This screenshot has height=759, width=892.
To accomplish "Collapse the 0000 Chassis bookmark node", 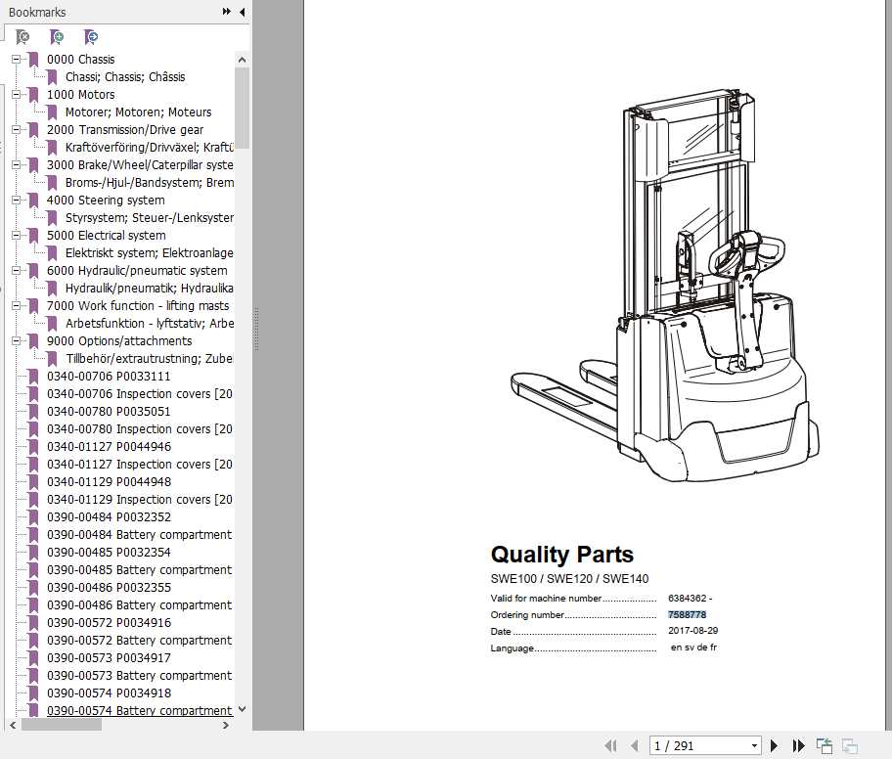I will (16, 60).
